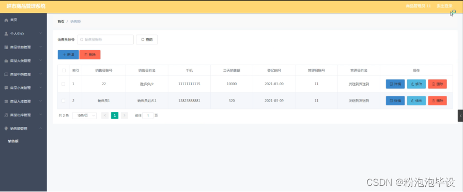Click the phone cell 13823888881
This screenshot has height=192, width=463.
189,101
